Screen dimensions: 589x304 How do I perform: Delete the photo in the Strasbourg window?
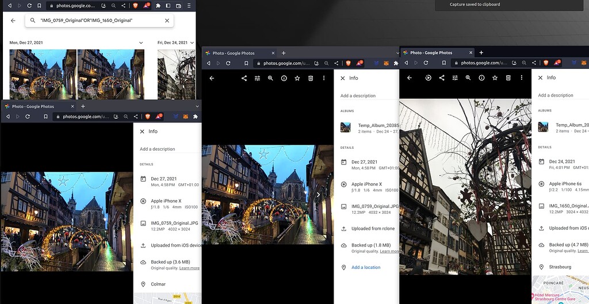pyautogui.click(x=508, y=78)
